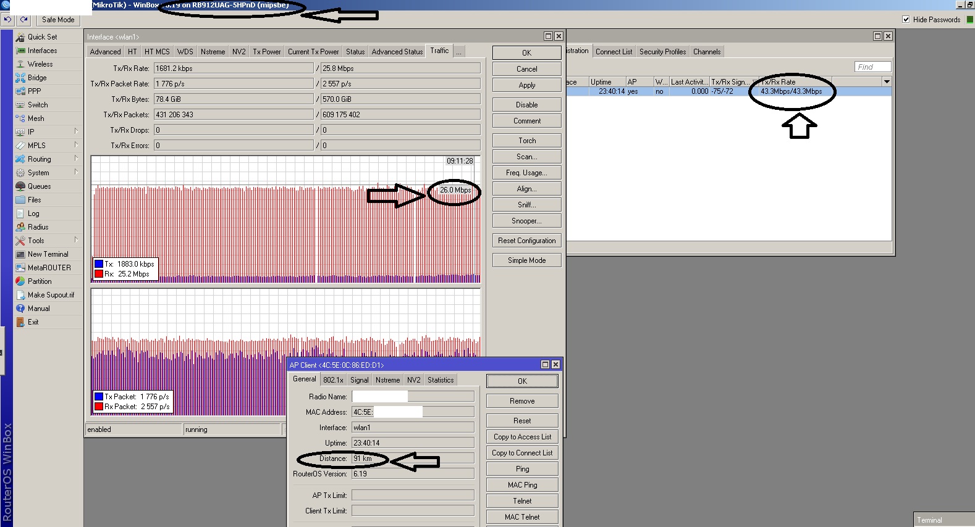Open the Files list

point(34,200)
